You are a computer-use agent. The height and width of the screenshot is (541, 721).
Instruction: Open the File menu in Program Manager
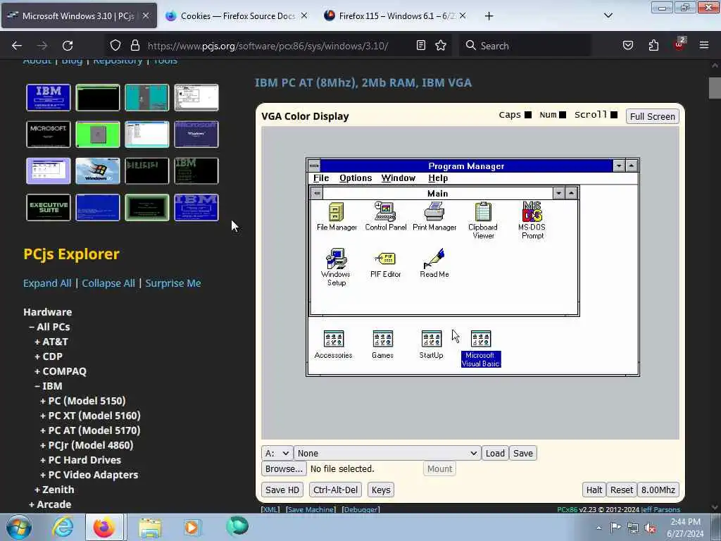click(321, 178)
